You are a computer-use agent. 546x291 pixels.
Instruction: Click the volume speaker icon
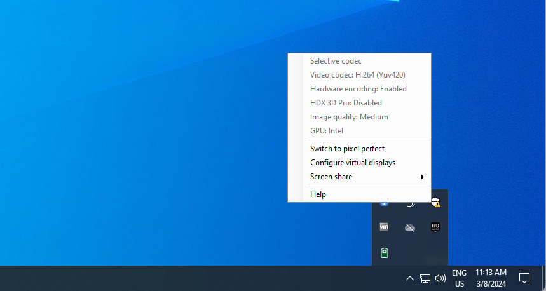click(x=440, y=278)
